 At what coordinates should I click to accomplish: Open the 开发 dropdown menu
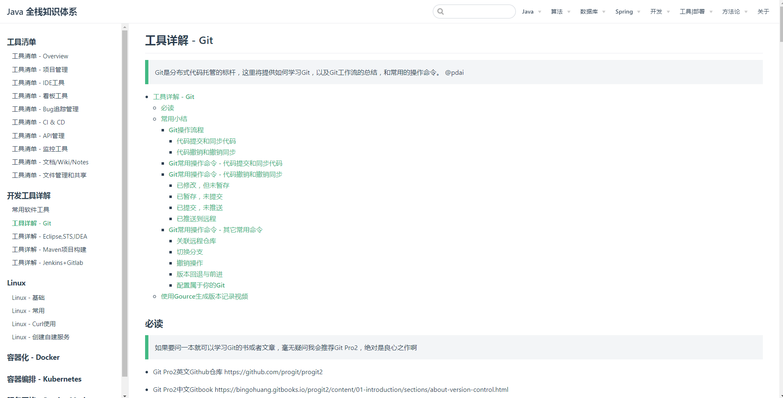click(660, 12)
